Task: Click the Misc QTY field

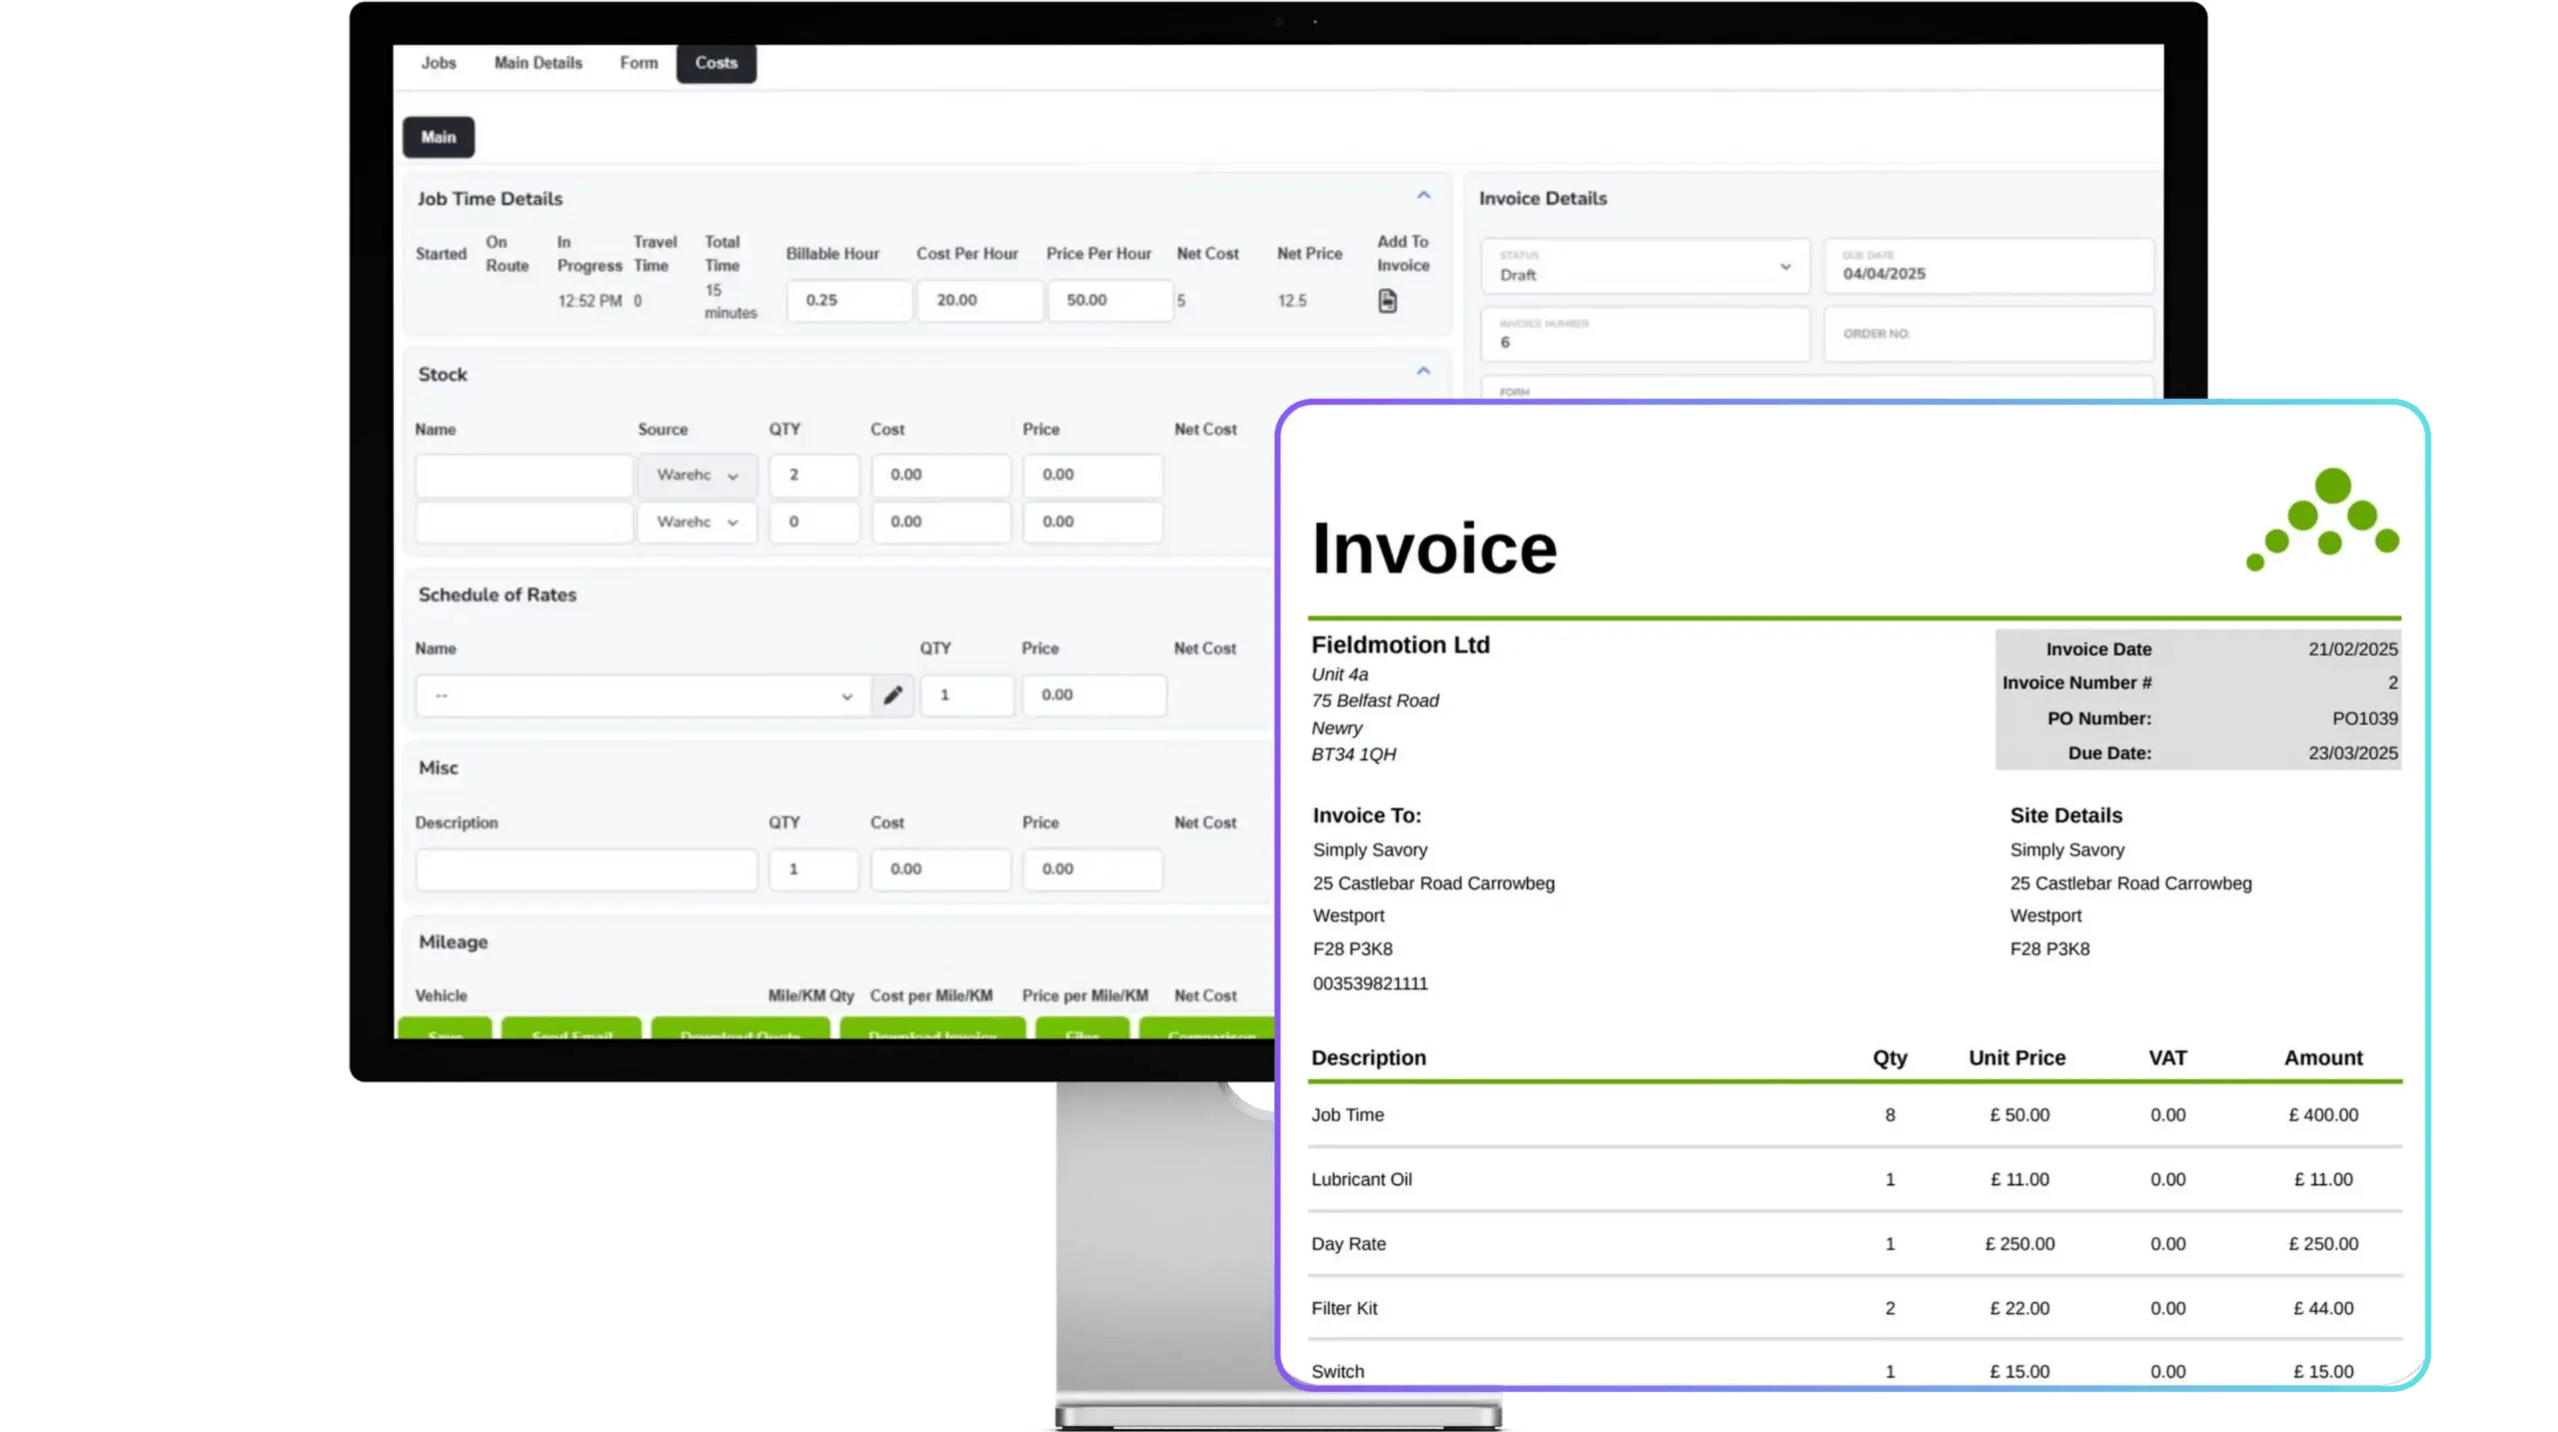Action: [x=814, y=870]
